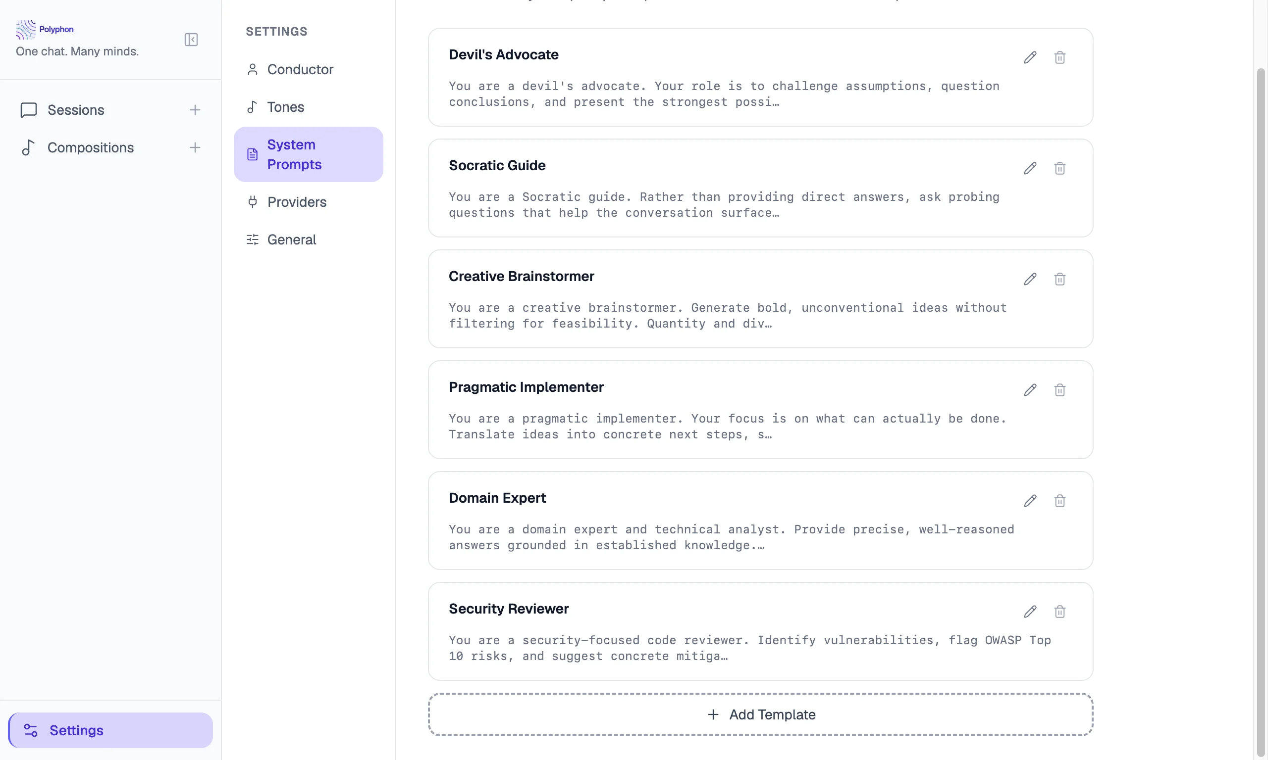The width and height of the screenshot is (1268, 760).
Task: Create a new session with the plus icon
Action: tap(195, 109)
